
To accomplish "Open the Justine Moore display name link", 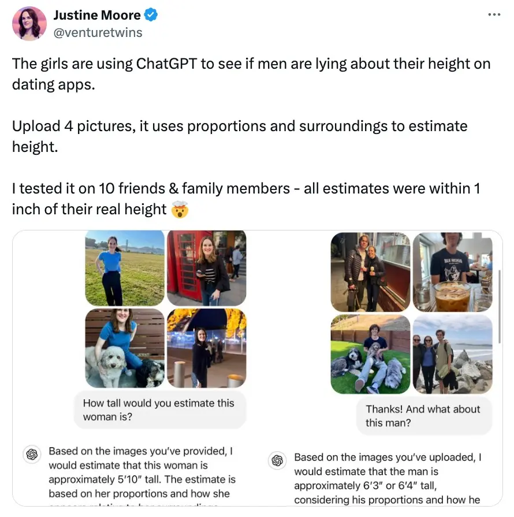I will click(97, 16).
